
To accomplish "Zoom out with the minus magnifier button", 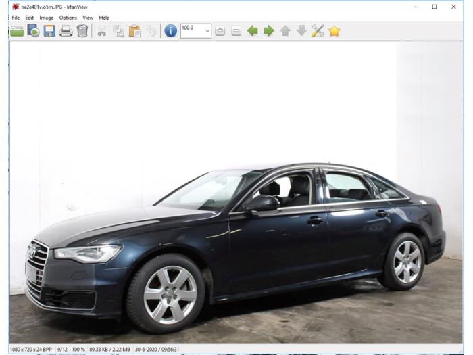I will (x=236, y=31).
